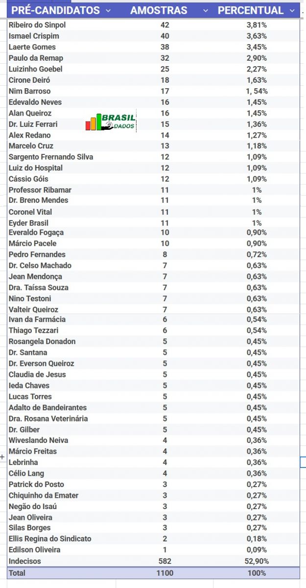Select Laerte Gomes percentage 3,45%
This screenshot has height=588, width=306.
257,47
